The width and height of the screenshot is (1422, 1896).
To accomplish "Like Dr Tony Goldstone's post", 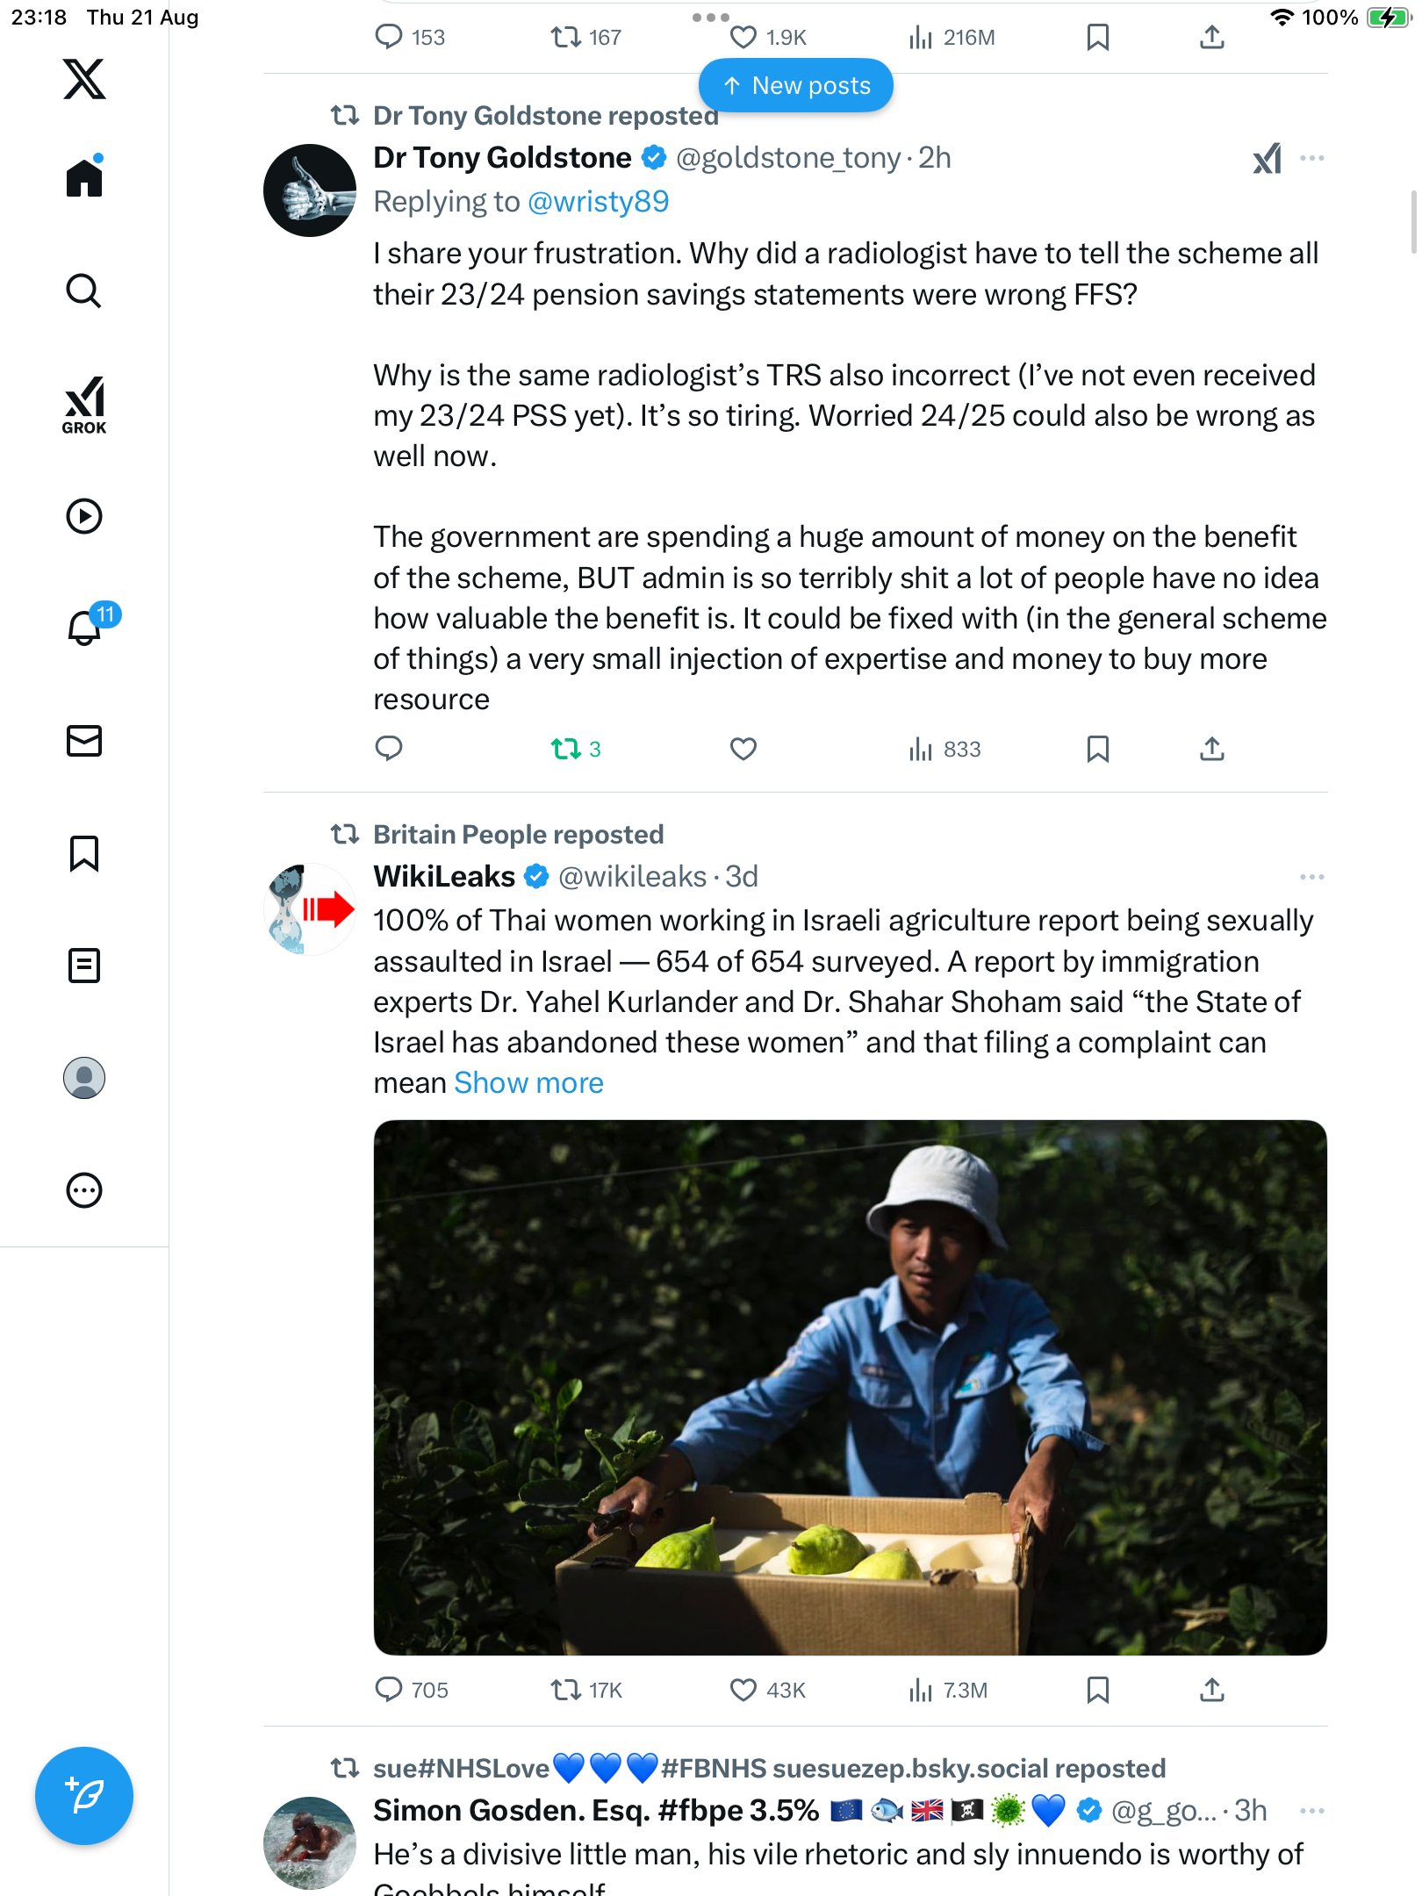I will click(743, 749).
